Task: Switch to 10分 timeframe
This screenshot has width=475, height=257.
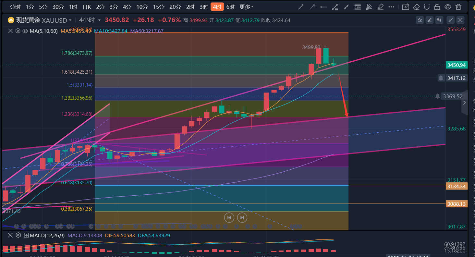Action: coord(142,7)
